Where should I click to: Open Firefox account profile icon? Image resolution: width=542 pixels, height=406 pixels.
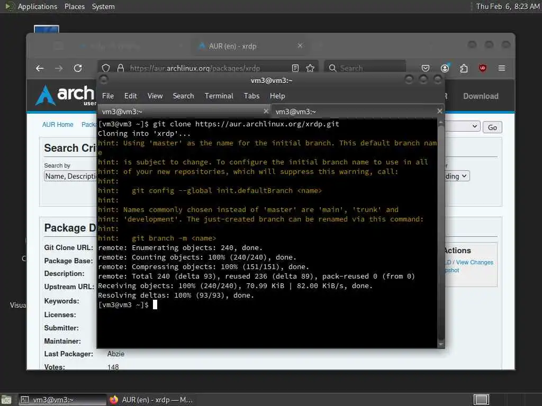445,68
